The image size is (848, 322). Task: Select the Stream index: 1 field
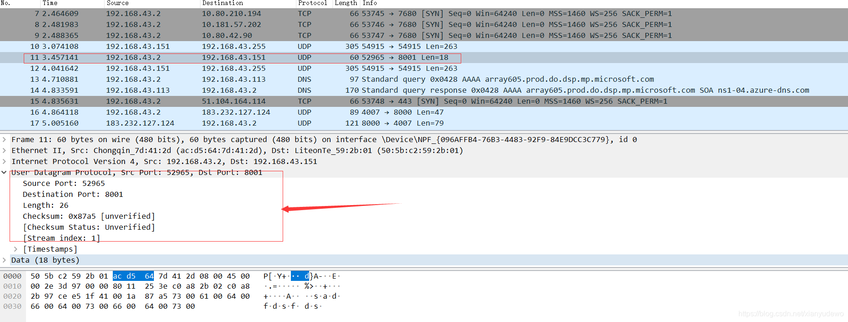62,238
